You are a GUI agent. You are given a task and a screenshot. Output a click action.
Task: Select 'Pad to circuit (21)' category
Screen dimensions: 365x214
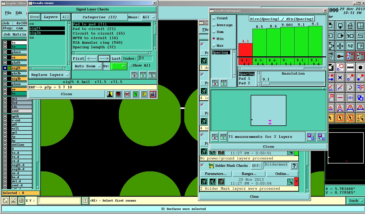click(x=94, y=29)
